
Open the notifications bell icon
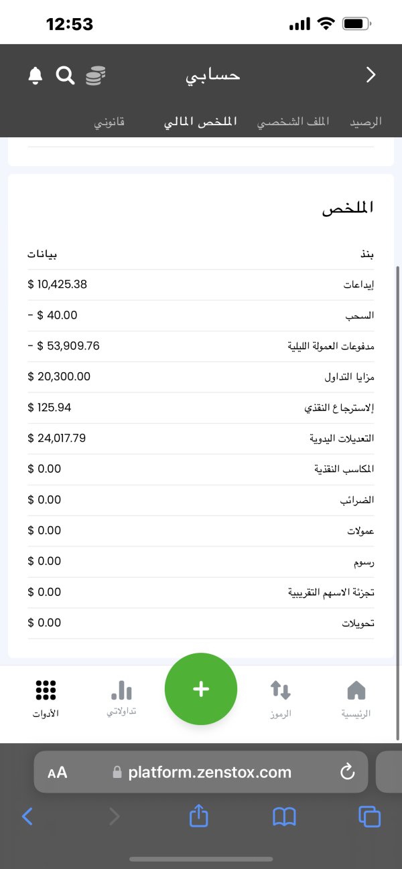pos(36,76)
